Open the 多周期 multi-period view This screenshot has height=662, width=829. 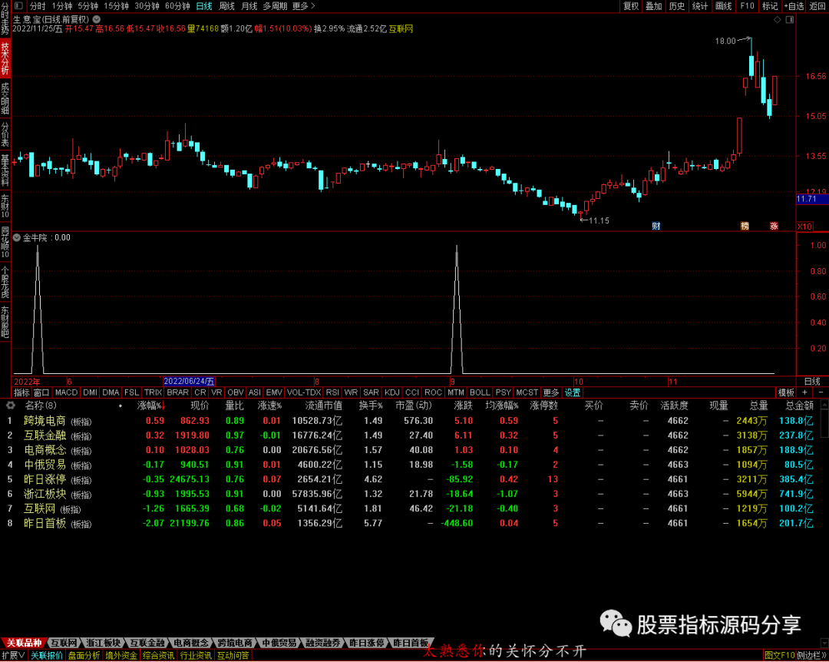(275, 6)
